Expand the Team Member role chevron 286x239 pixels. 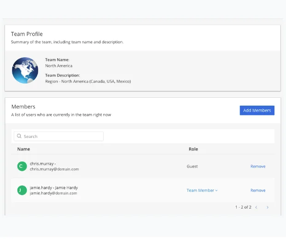[216, 191]
